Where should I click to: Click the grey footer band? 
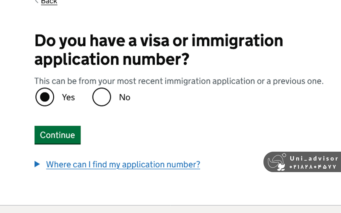click(170, 209)
